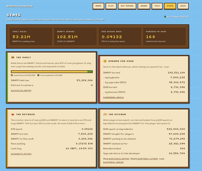Click the Last buy timestamp value
Image resolution: width=202 pixels, height=171 pixels.
tap(79, 149)
